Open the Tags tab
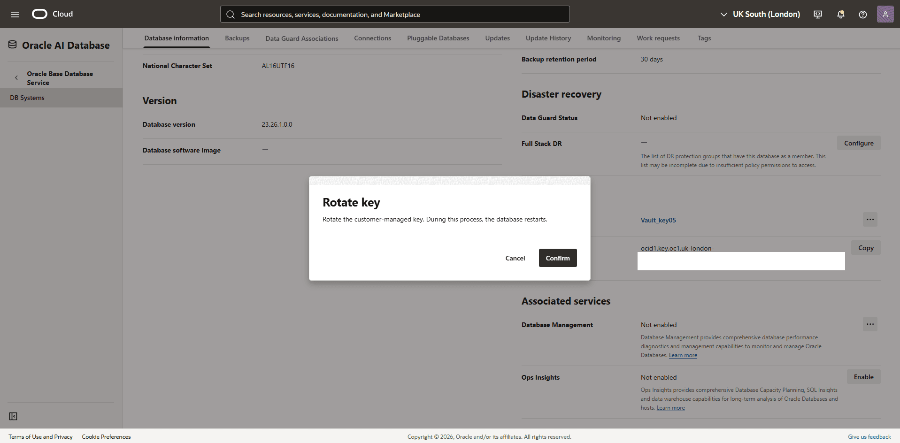This screenshot has width=900, height=443. click(x=704, y=38)
